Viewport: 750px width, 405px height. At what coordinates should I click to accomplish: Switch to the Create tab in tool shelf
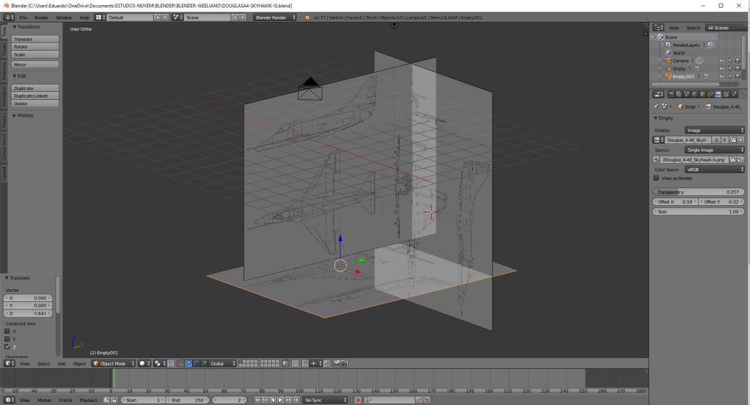[x=4, y=49]
